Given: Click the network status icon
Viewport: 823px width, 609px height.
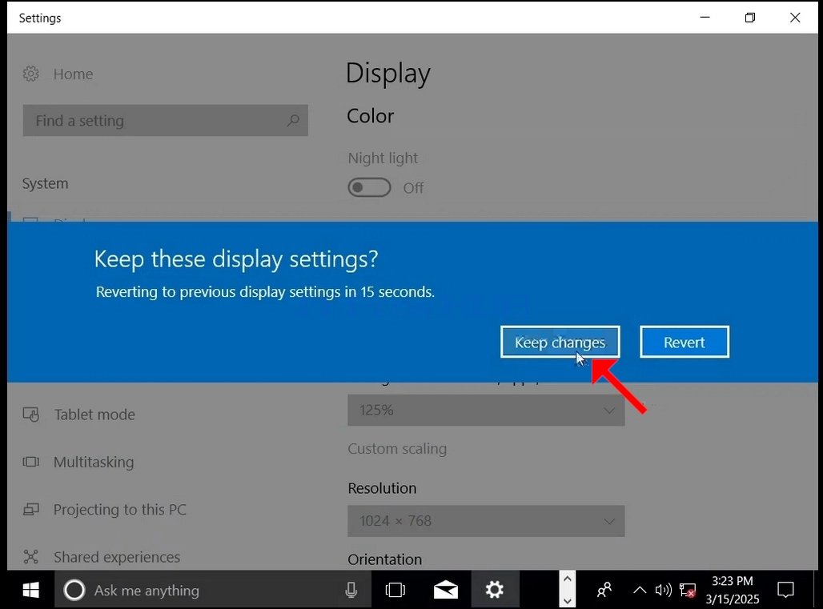Looking at the screenshot, I should click(688, 590).
